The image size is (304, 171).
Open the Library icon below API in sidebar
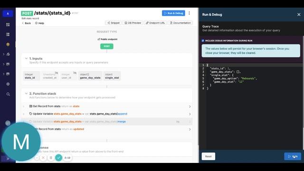pos(8,54)
